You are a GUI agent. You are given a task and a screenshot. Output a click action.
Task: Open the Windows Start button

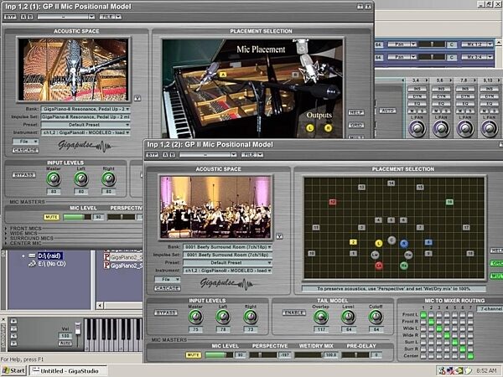point(13,370)
